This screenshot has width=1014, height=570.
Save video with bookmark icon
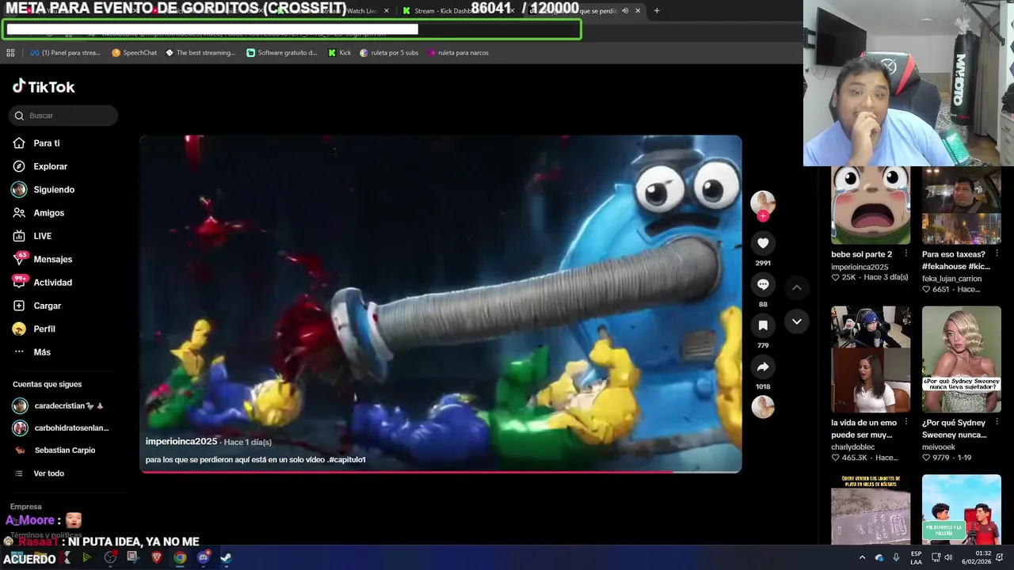click(763, 325)
